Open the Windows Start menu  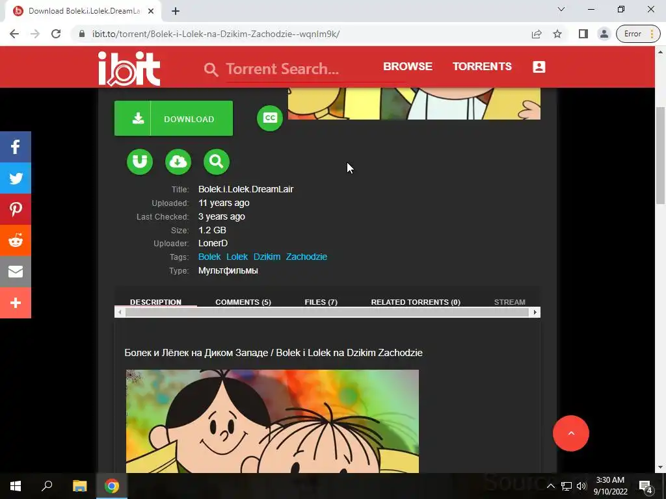pos(16,486)
